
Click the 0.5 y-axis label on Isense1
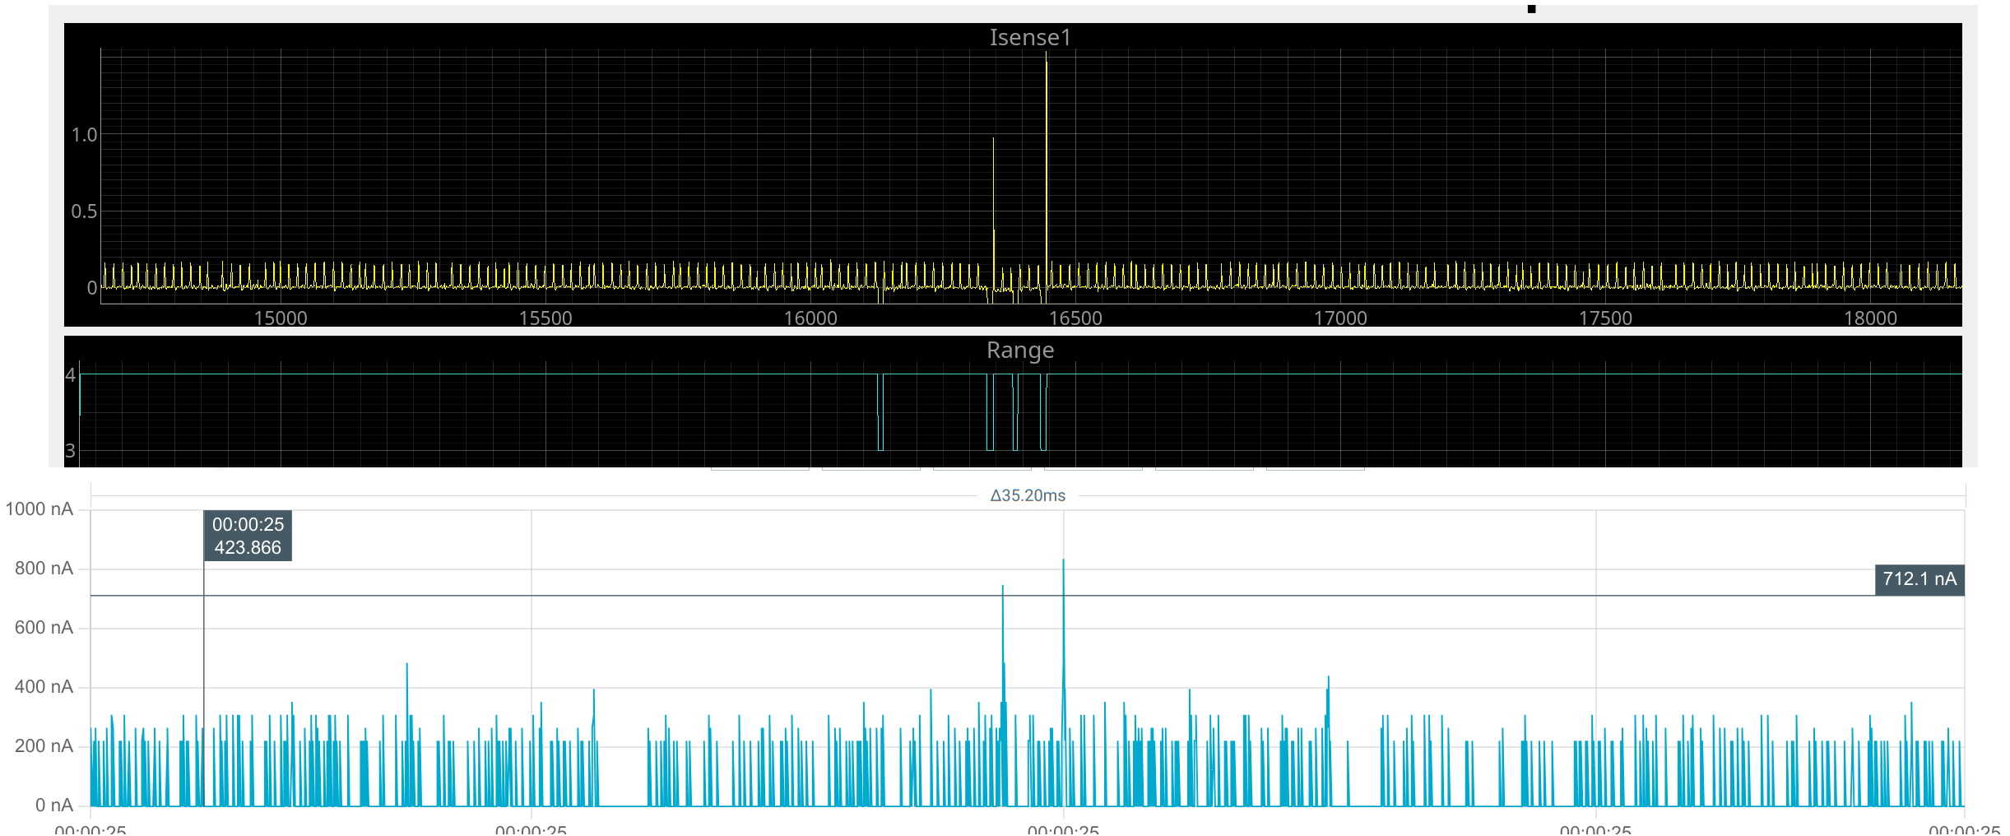coord(84,211)
